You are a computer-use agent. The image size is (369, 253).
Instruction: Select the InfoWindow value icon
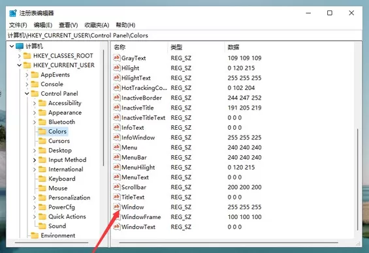click(x=116, y=137)
